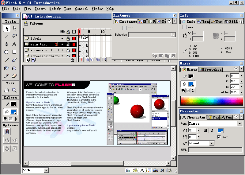Click the eye column header icon
Screen dimensions: 245x175
pyautogui.click(x=62, y=32)
